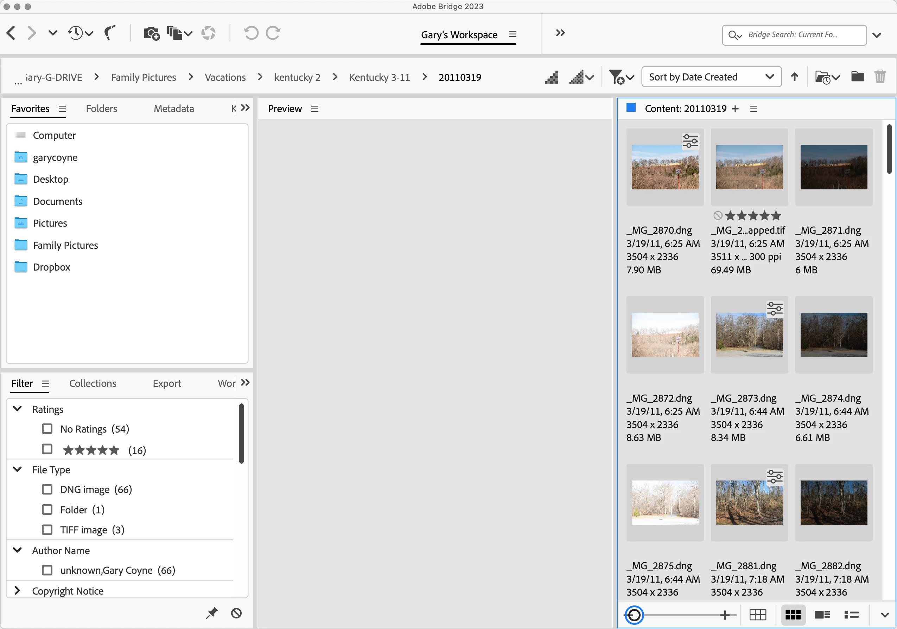
Task: Switch to the Folders tab
Action: pos(101,109)
